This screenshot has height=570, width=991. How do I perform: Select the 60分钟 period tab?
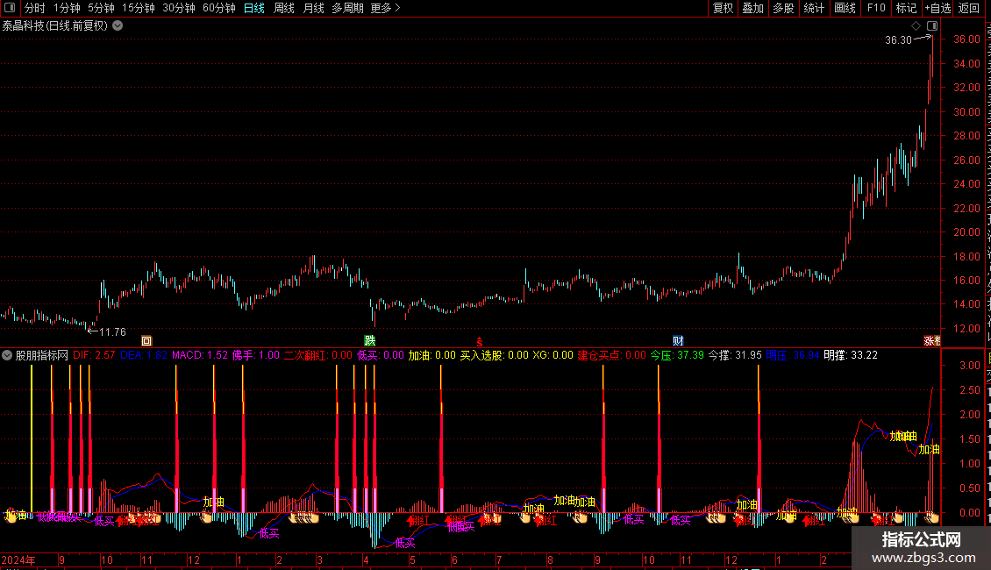[x=219, y=8]
